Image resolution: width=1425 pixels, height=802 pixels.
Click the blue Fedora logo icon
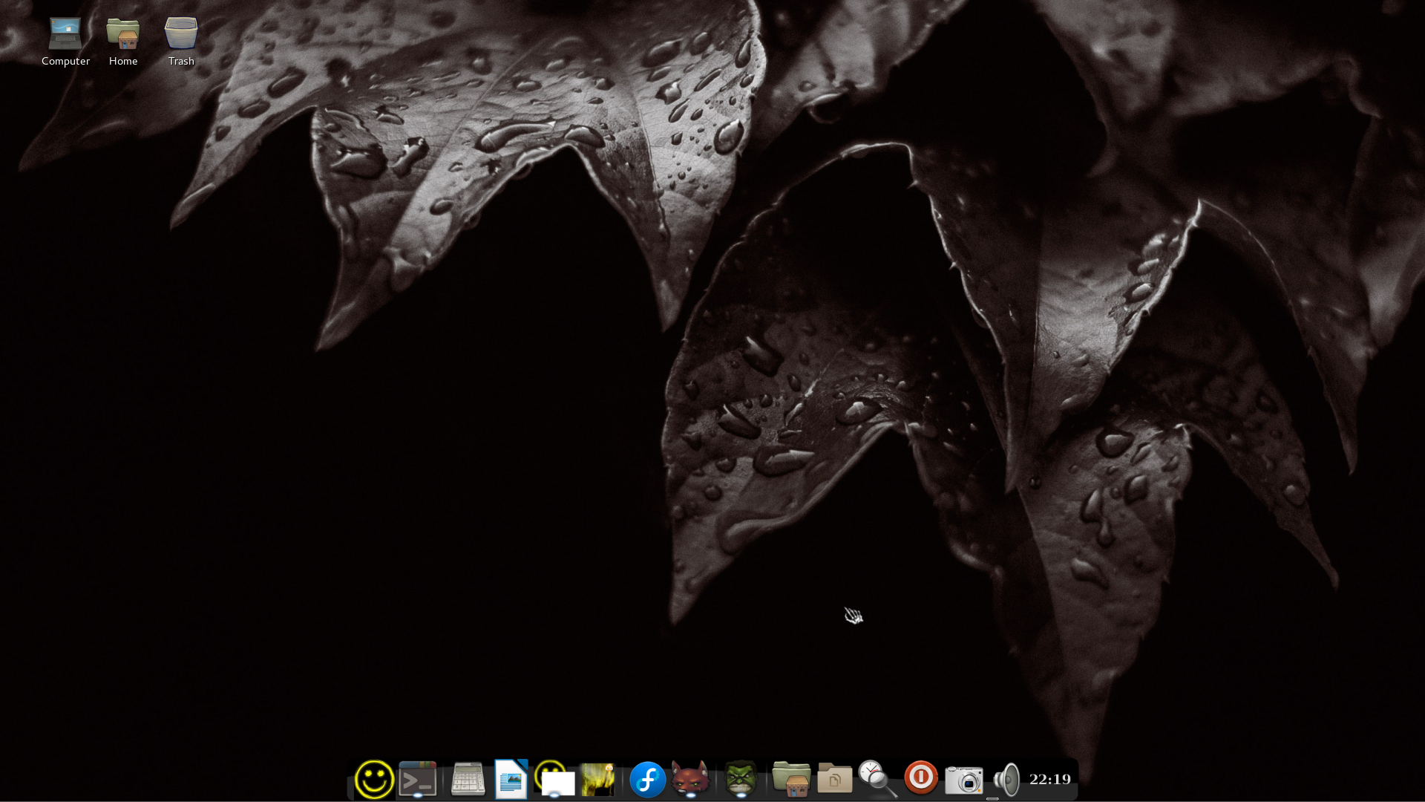[647, 780]
